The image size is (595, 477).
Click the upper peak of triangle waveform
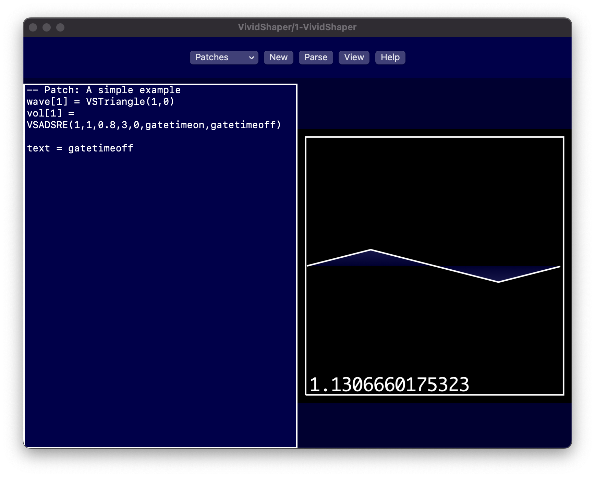(x=371, y=250)
